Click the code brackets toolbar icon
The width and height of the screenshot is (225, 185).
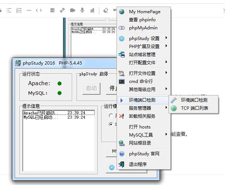click(x=39, y=10)
